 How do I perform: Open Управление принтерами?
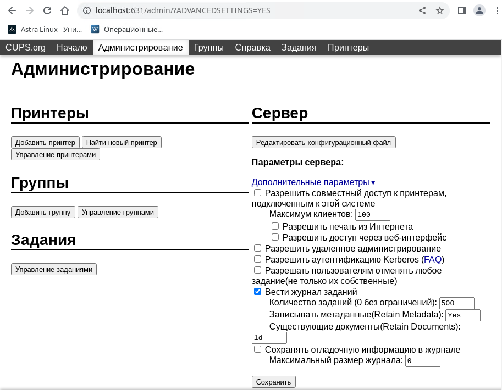[x=56, y=154]
